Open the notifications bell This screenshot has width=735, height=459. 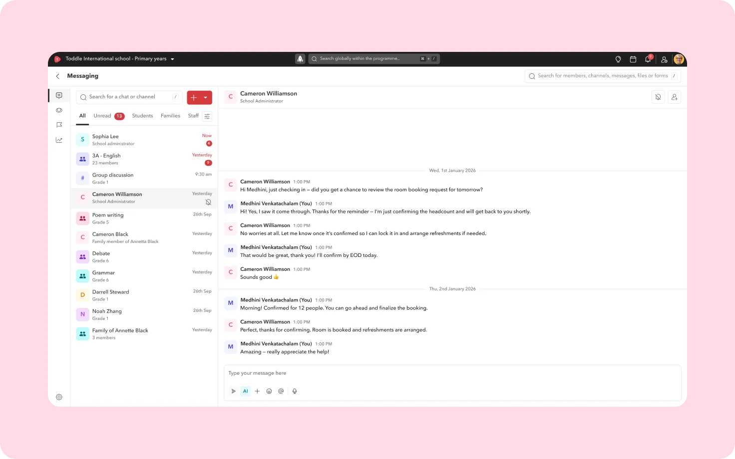click(x=648, y=59)
